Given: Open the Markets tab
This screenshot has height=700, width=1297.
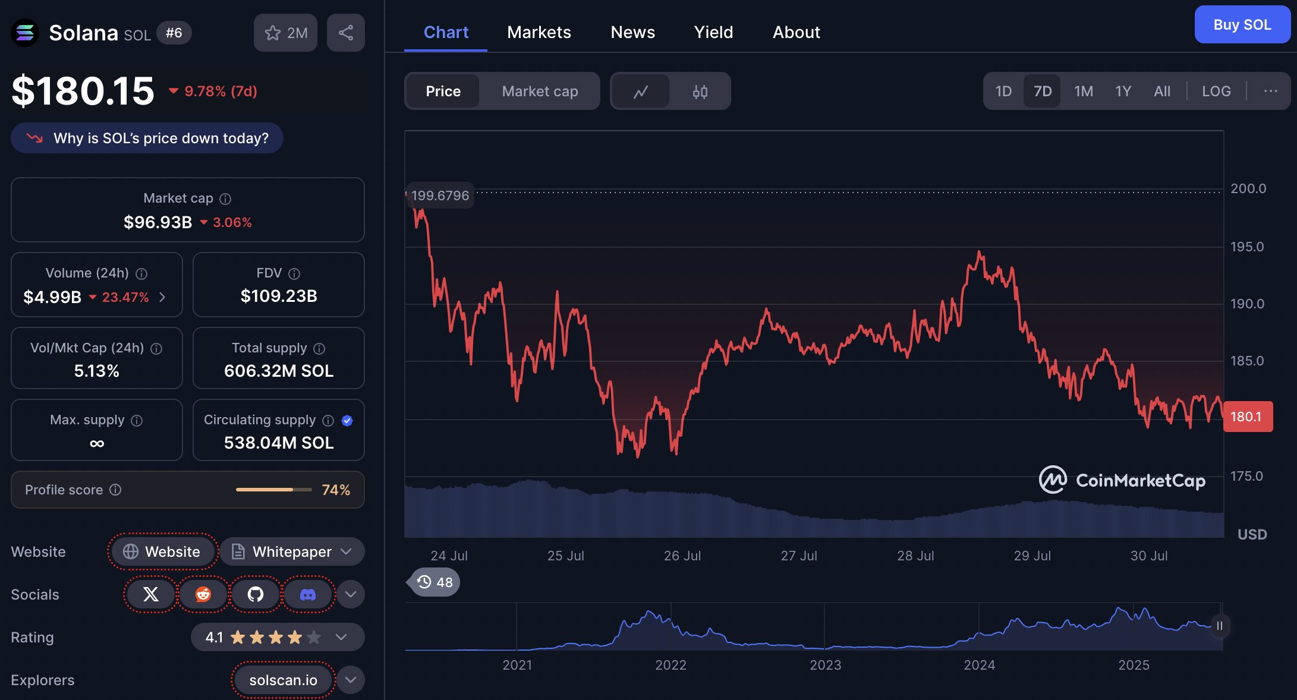Looking at the screenshot, I should point(539,32).
